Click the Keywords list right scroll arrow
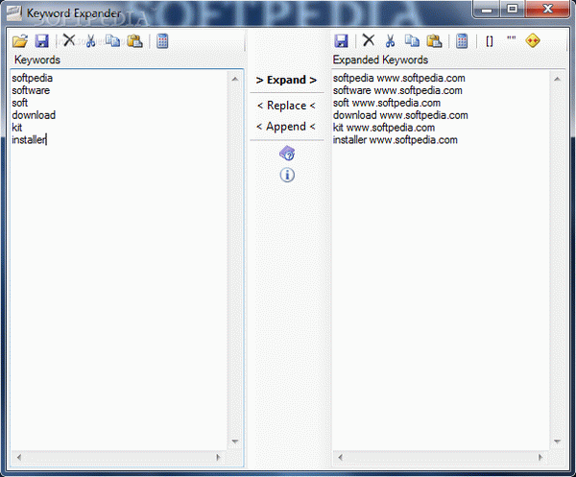The width and height of the screenshot is (576, 477). [218, 458]
